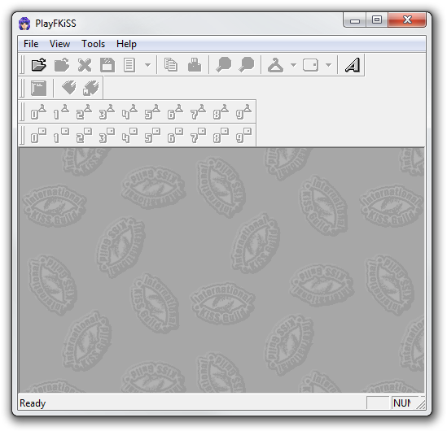Click the hand grab icon in second toolbar
This screenshot has height=431, width=447.
[69, 87]
